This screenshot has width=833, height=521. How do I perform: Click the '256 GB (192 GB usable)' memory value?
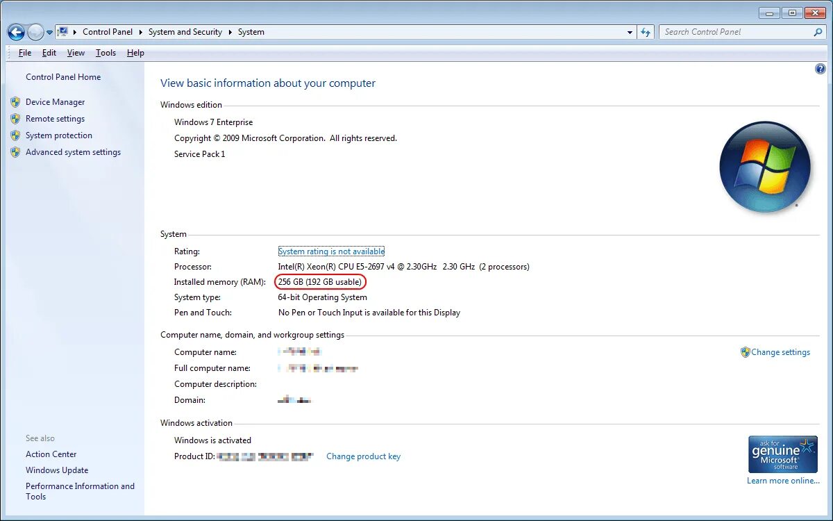click(x=319, y=282)
